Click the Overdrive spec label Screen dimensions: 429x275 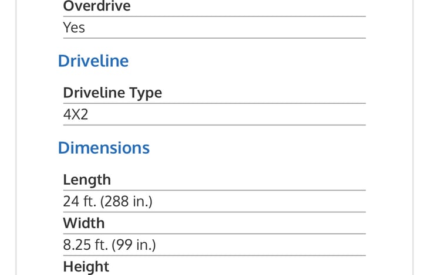(97, 6)
